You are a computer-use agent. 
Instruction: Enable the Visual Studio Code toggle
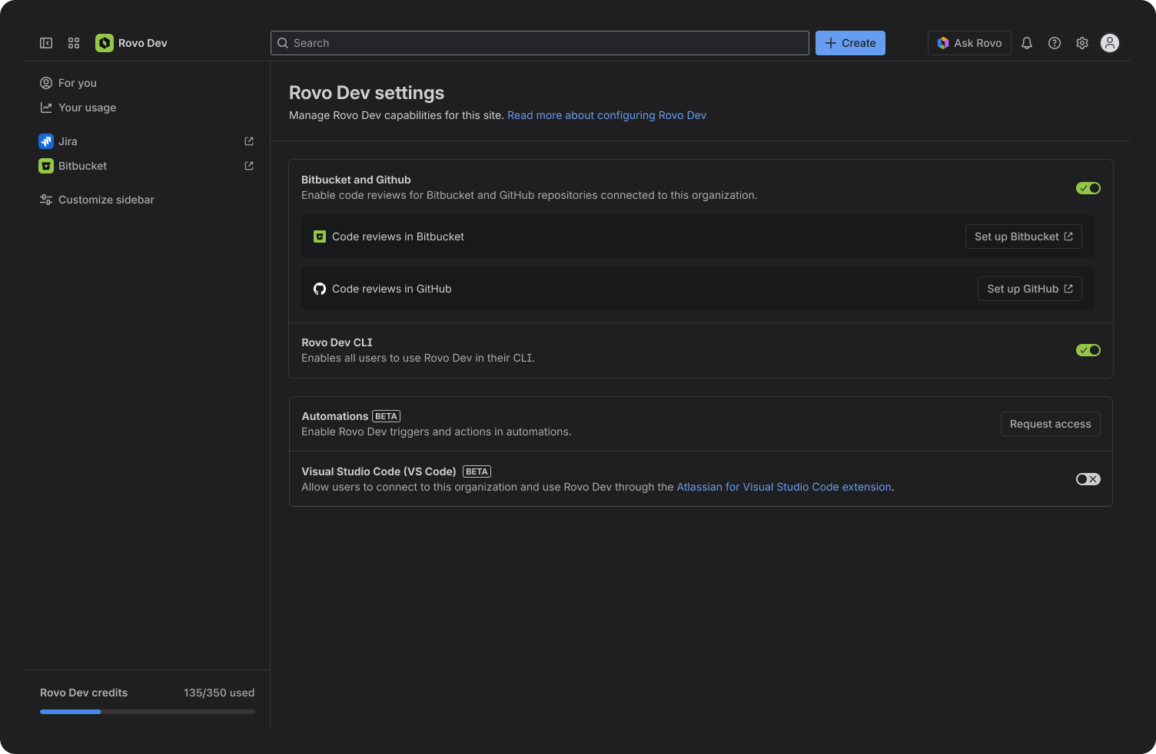[x=1088, y=479]
